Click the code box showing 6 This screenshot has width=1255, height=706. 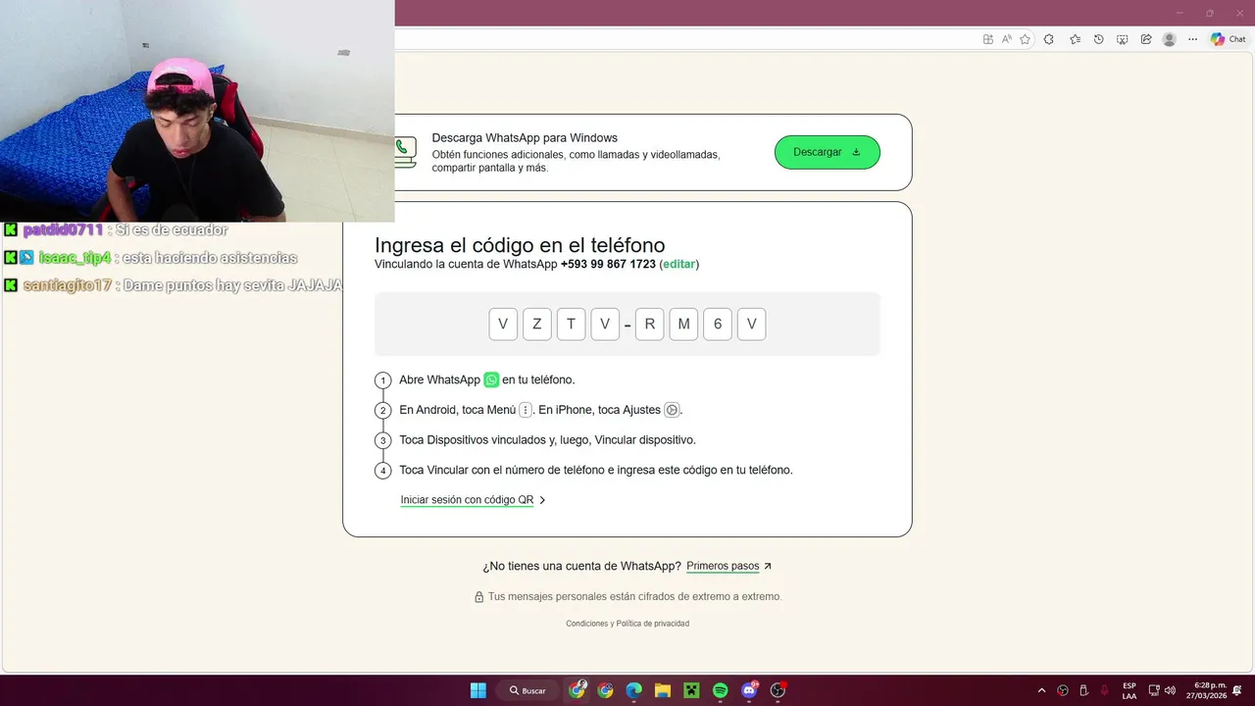tap(718, 325)
